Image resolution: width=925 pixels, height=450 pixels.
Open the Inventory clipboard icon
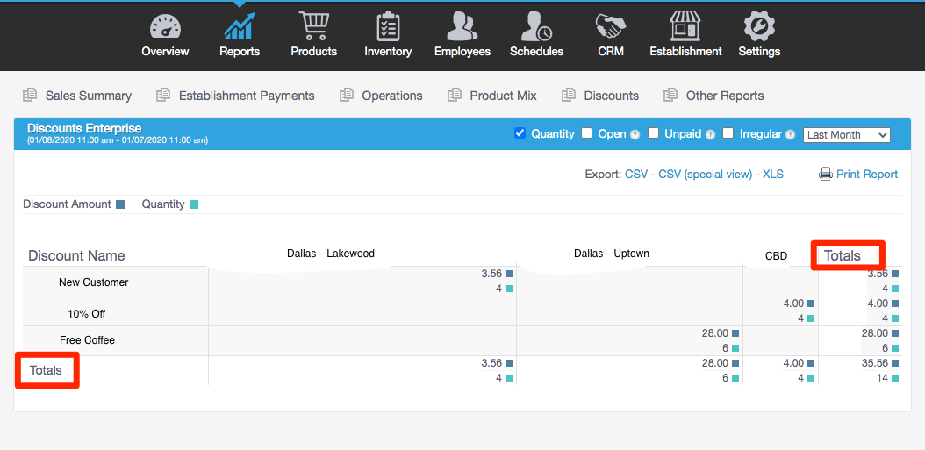(388, 26)
